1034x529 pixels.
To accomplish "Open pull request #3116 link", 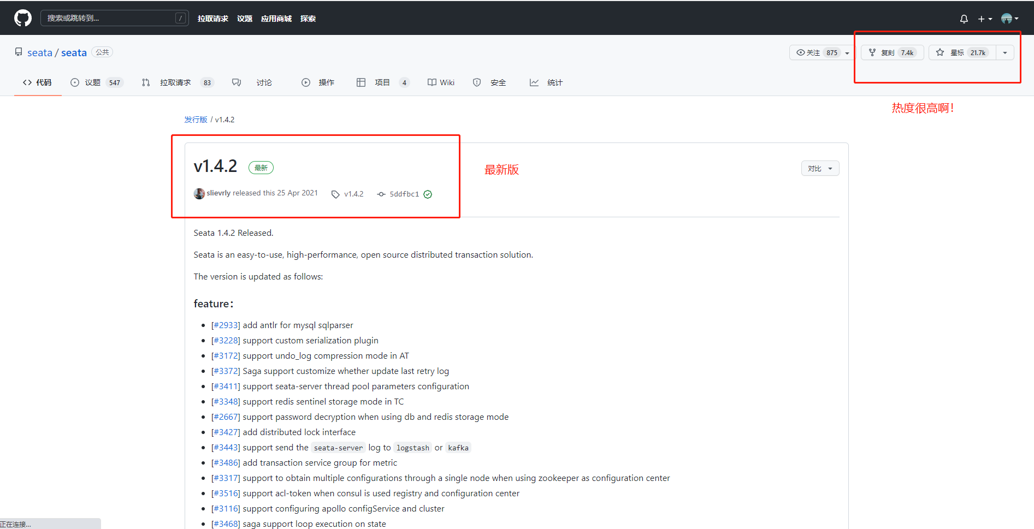I will coord(226,509).
